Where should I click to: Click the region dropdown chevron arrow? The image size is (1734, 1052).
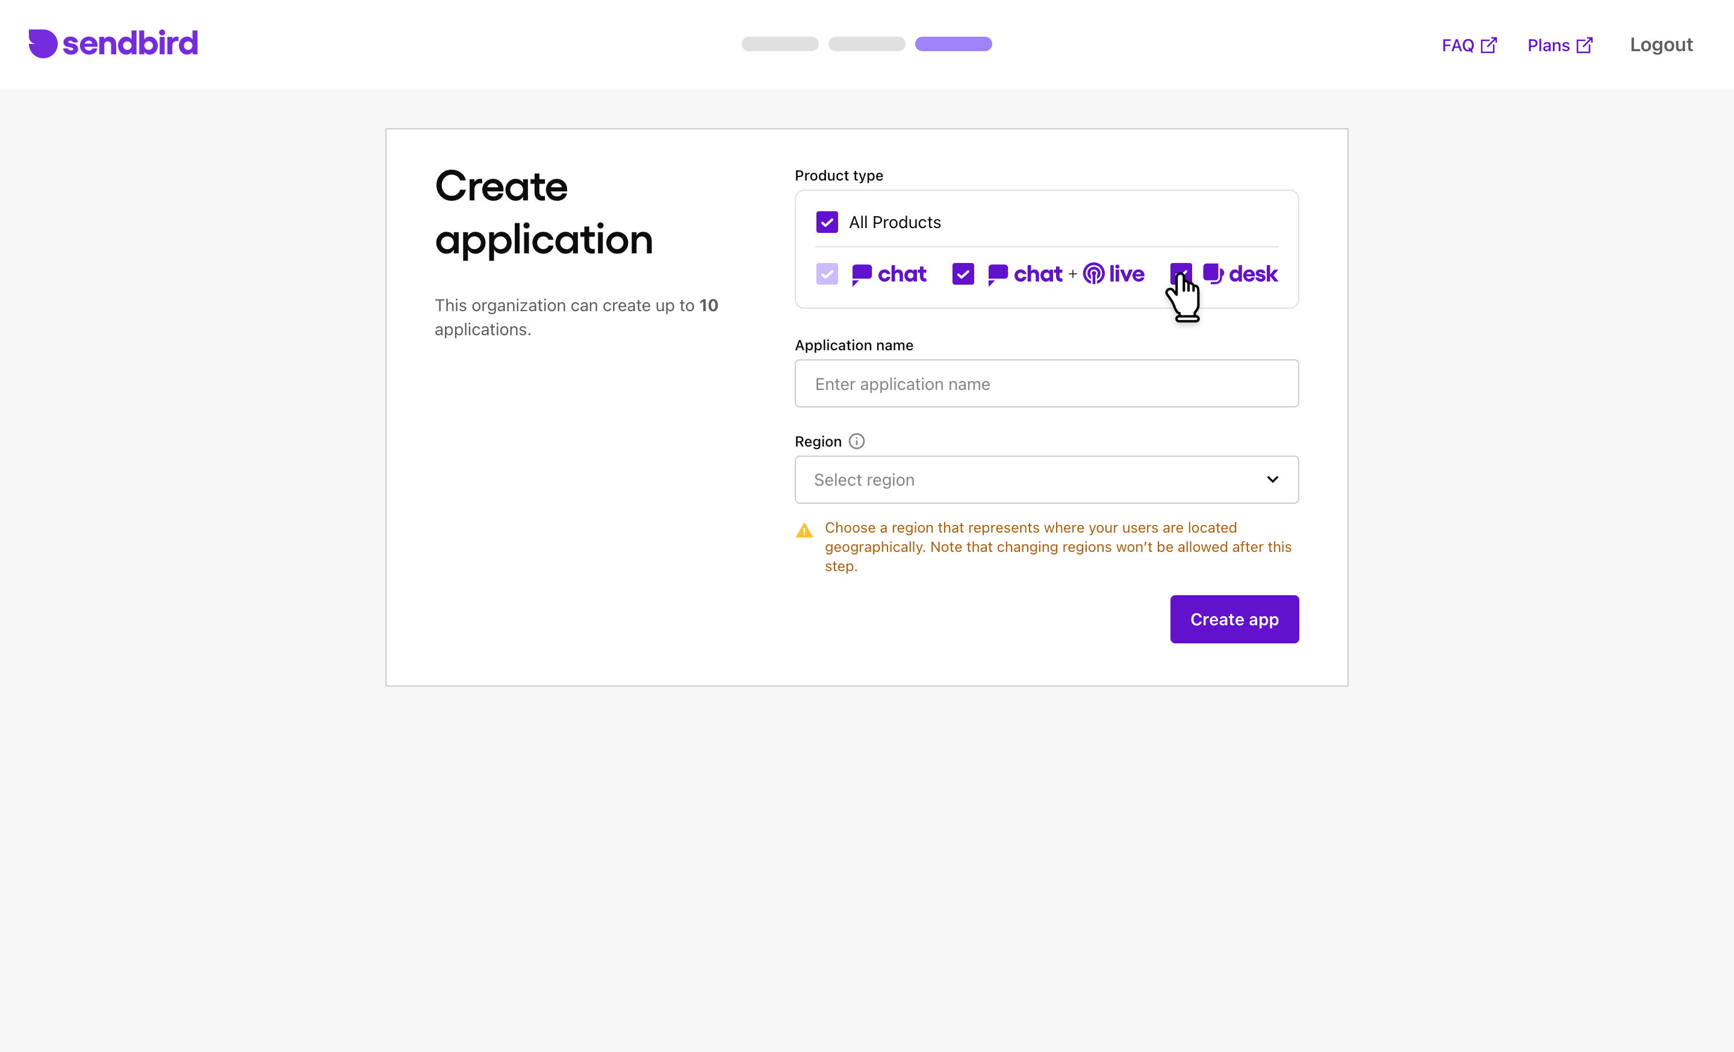pyautogui.click(x=1272, y=480)
